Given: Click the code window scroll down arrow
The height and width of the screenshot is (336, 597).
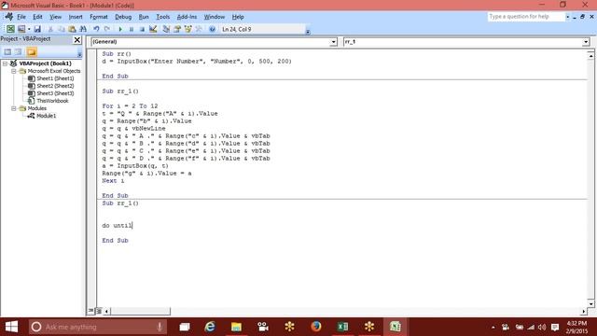Looking at the screenshot, I should [x=590, y=303].
